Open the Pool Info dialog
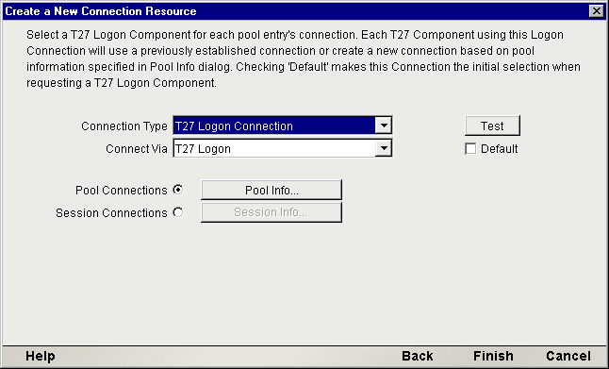609x369 pixels. tap(272, 190)
